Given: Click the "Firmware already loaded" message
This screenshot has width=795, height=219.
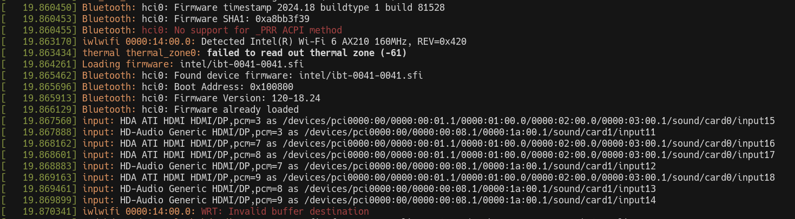Looking at the screenshot, I should point(228,109).
